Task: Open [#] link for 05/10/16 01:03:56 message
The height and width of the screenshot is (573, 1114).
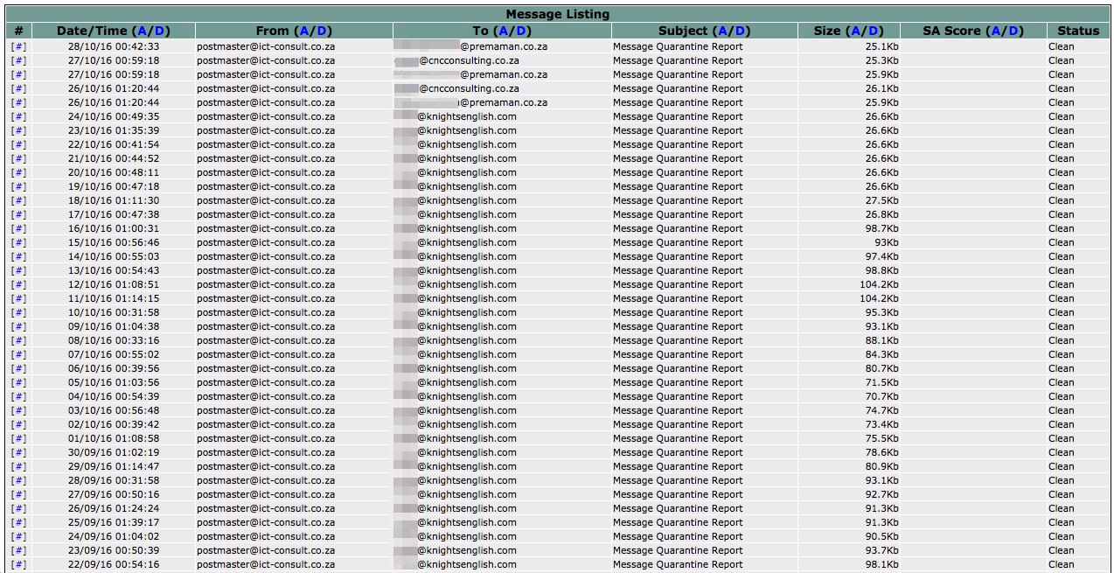Action: point(18,382)
